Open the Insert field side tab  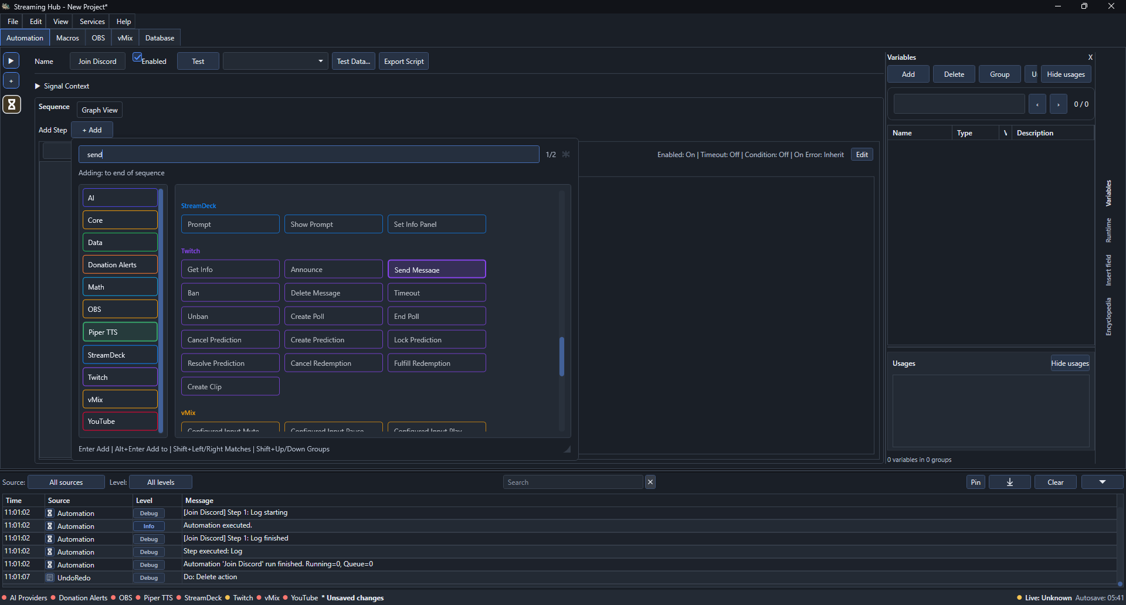click(x=1108, y=270)
